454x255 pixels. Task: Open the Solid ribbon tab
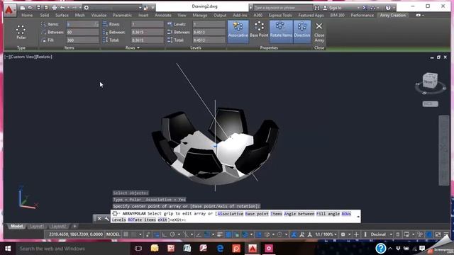44,15
